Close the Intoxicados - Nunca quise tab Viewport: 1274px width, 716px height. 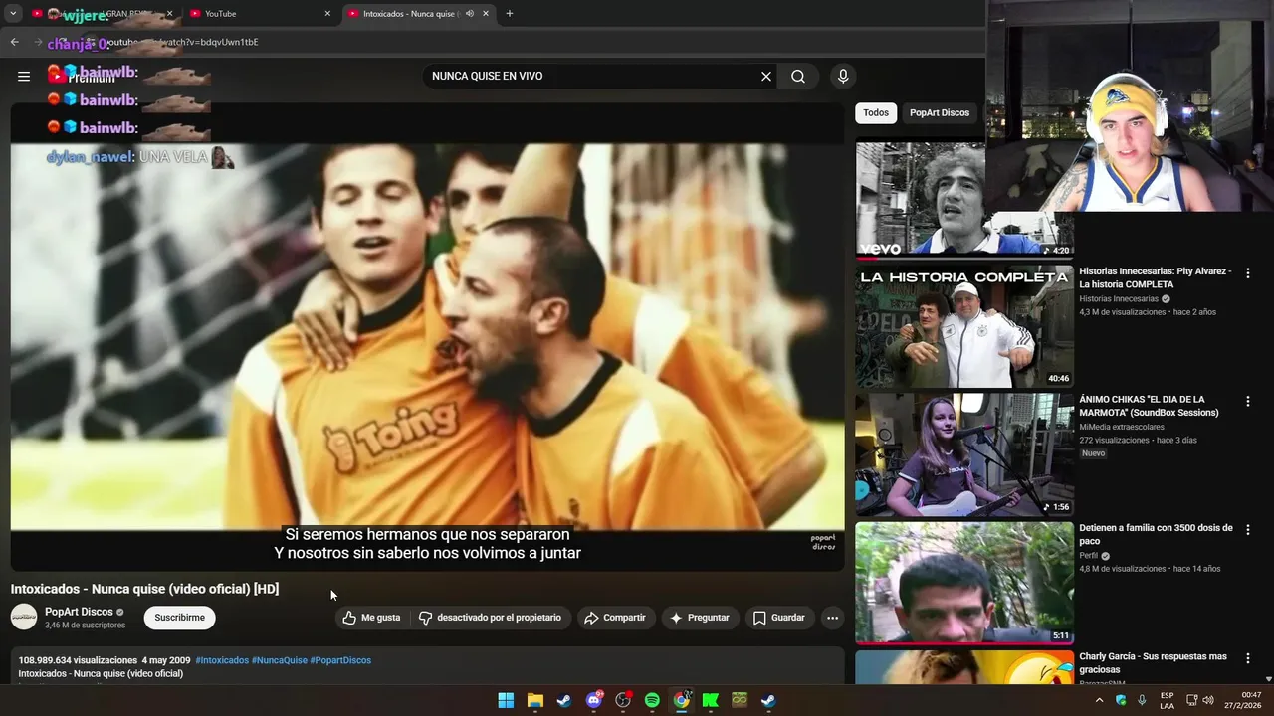pyautogui.click(x=486, y=14)
